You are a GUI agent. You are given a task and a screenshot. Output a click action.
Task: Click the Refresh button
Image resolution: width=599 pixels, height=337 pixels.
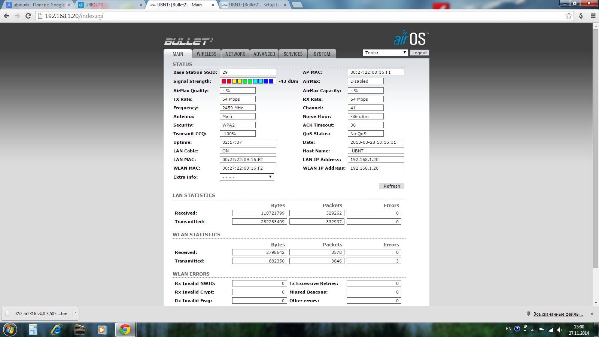[x=392, y=186]
